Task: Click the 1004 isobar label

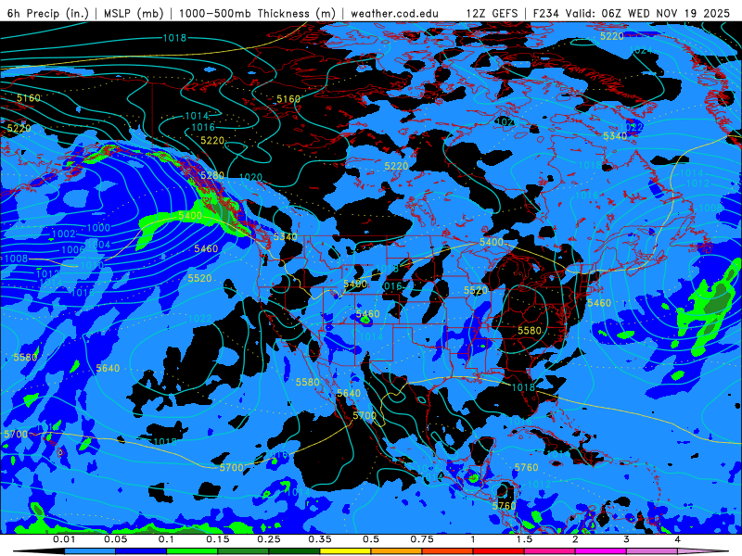Action: pos(98,245)
